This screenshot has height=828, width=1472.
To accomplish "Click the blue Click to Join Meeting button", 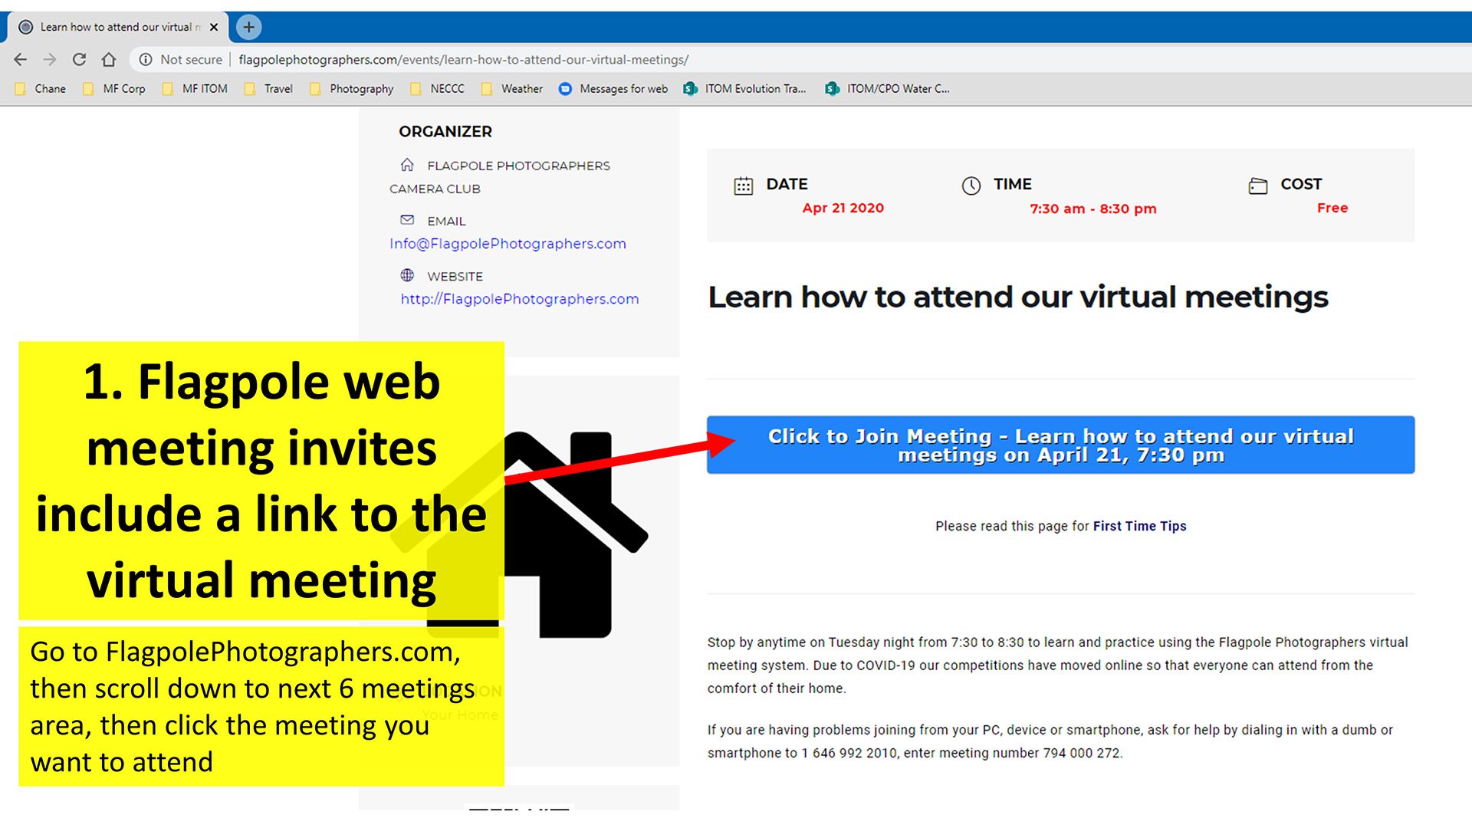I will [1060, 445].
